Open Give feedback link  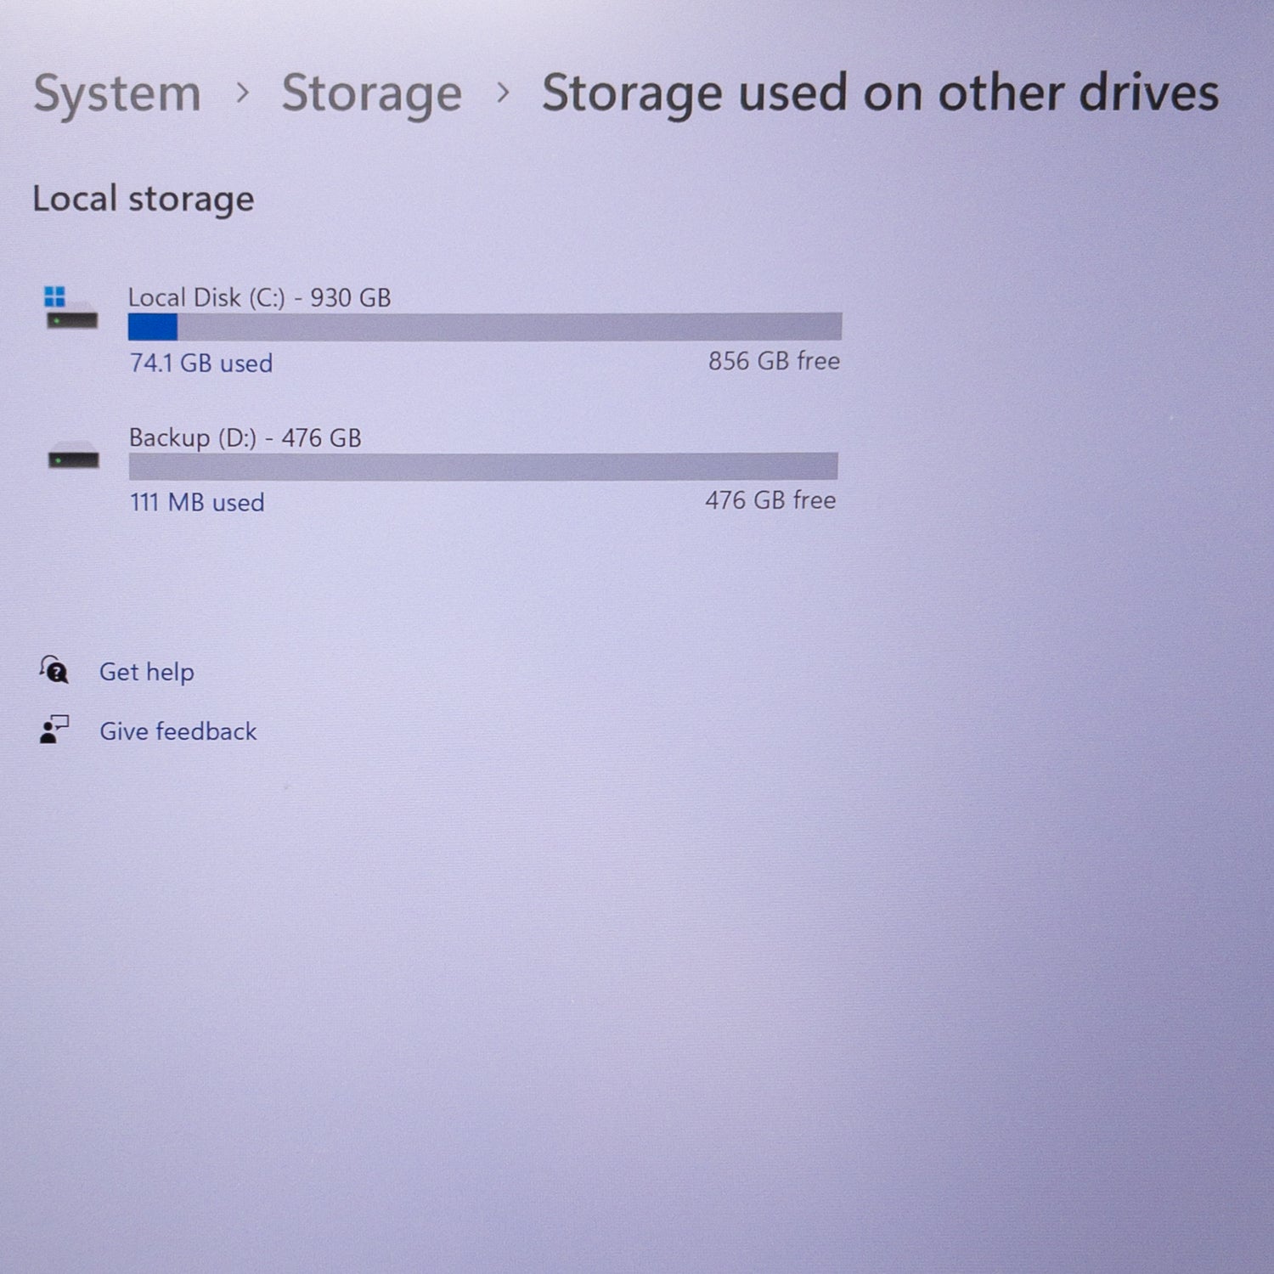(x=178, y=731)
